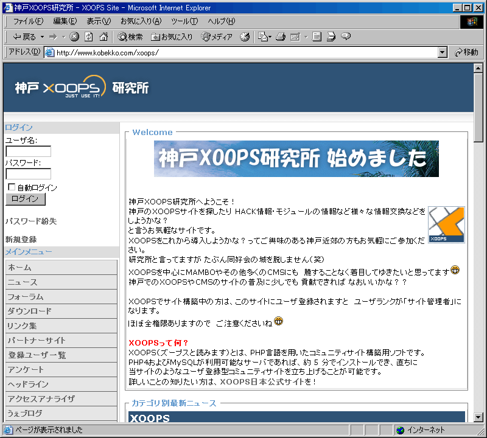
Task: Open the Edit (編集) menu
Action: [65, 21]
